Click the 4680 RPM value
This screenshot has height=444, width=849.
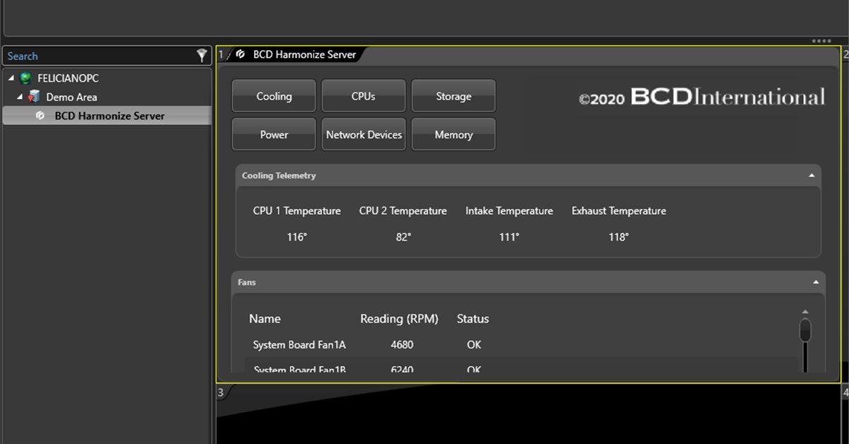tap(402, 345)
